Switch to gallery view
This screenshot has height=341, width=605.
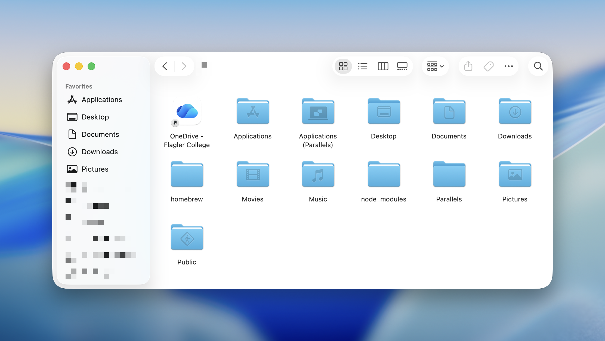(x=402, y=66)
